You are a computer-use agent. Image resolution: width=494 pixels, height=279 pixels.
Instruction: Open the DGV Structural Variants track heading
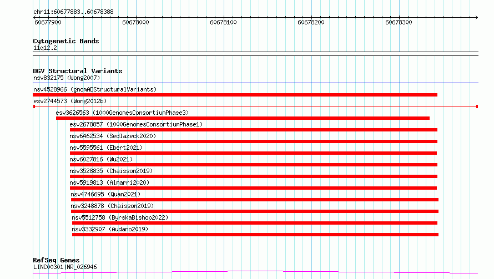(78, 71)
